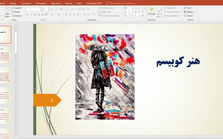Click the numbering list icon

click(x=73, y=9)
